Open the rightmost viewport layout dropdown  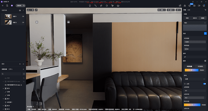coord(178,10)
